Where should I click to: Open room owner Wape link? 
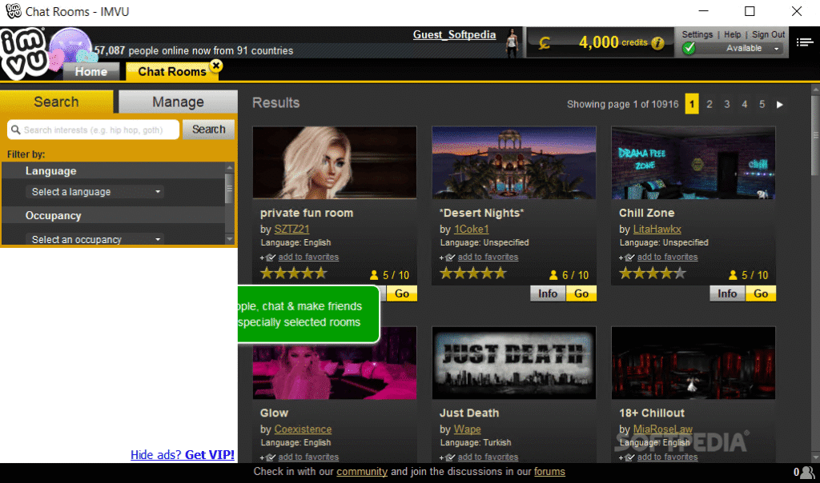(x=467, y=429)
